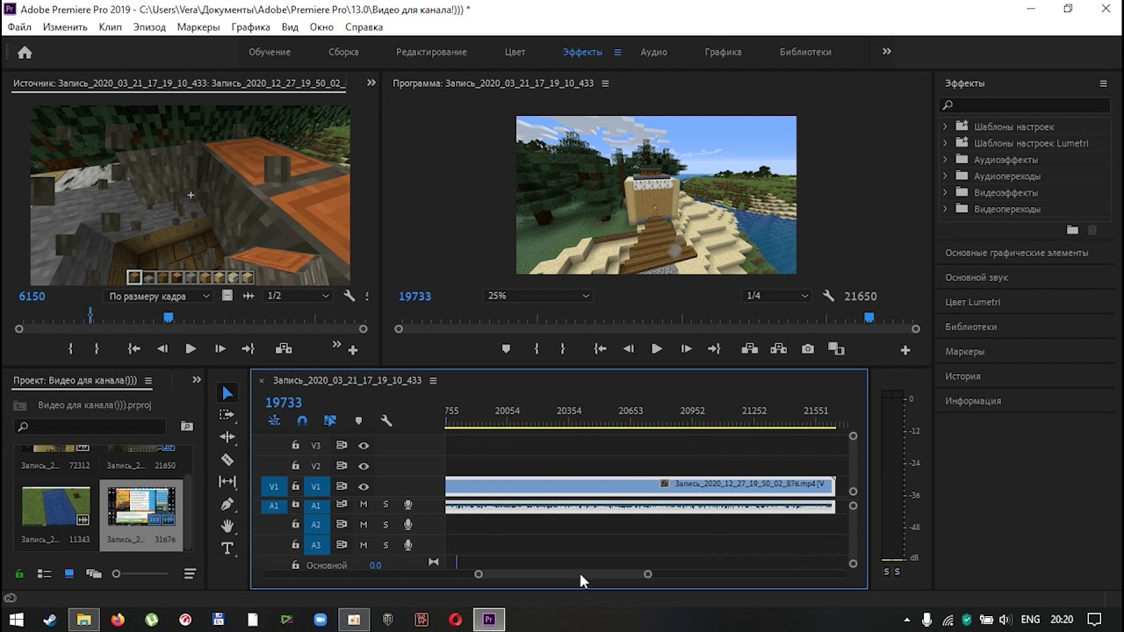The width and height of the screenshot is (1124, 632).
Task: Open 'Цвет Lumetri' panel
Action: point(973,302)
